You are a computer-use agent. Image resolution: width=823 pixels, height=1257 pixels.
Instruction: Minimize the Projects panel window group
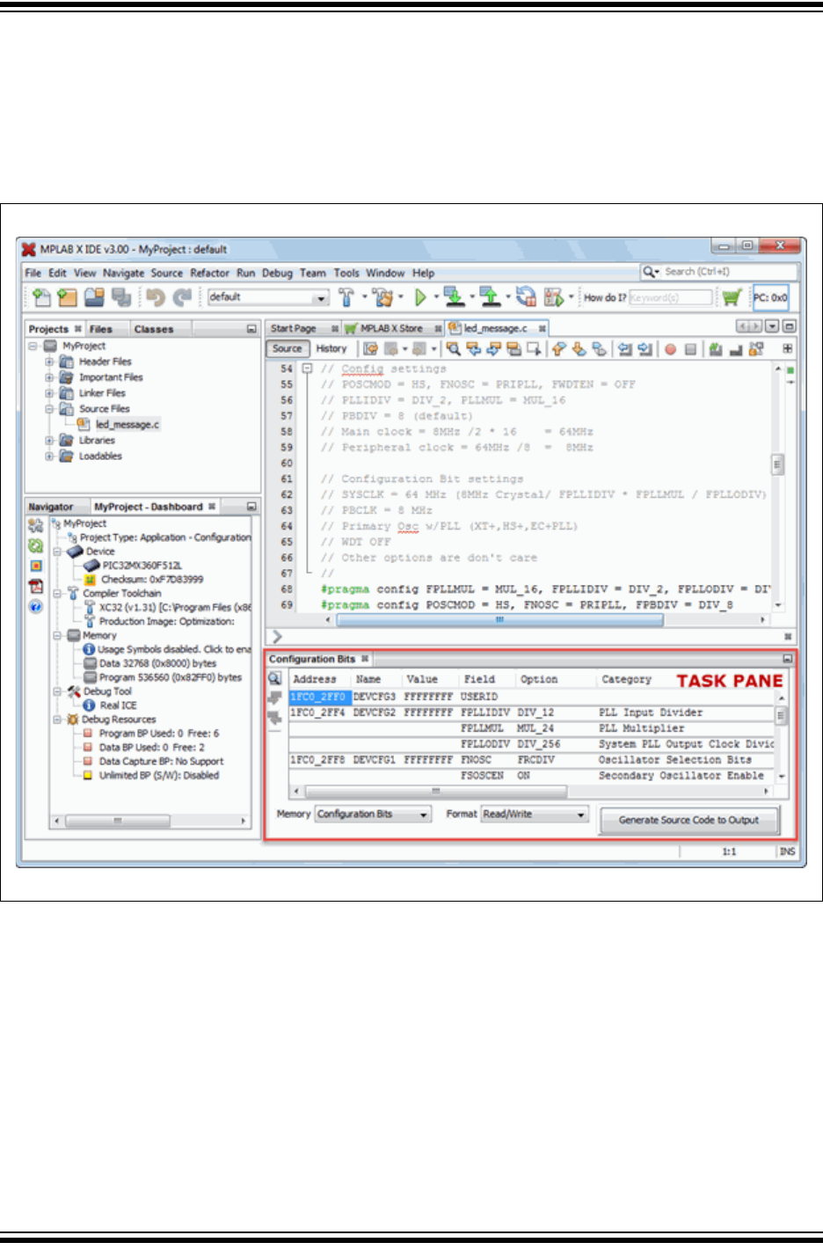pyautogui.click(x=251, y=329)
